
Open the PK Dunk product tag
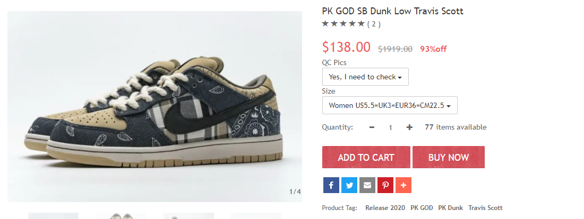coord(450,208)
